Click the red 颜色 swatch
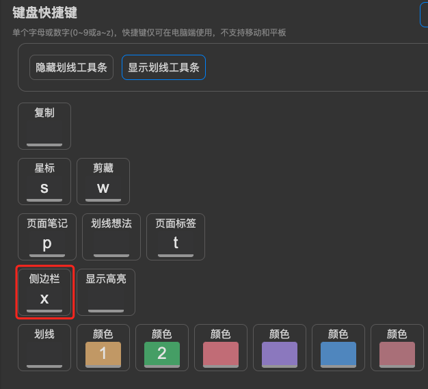Image resolution: width=428 pixels, height=389 pixels. [221, 355]
